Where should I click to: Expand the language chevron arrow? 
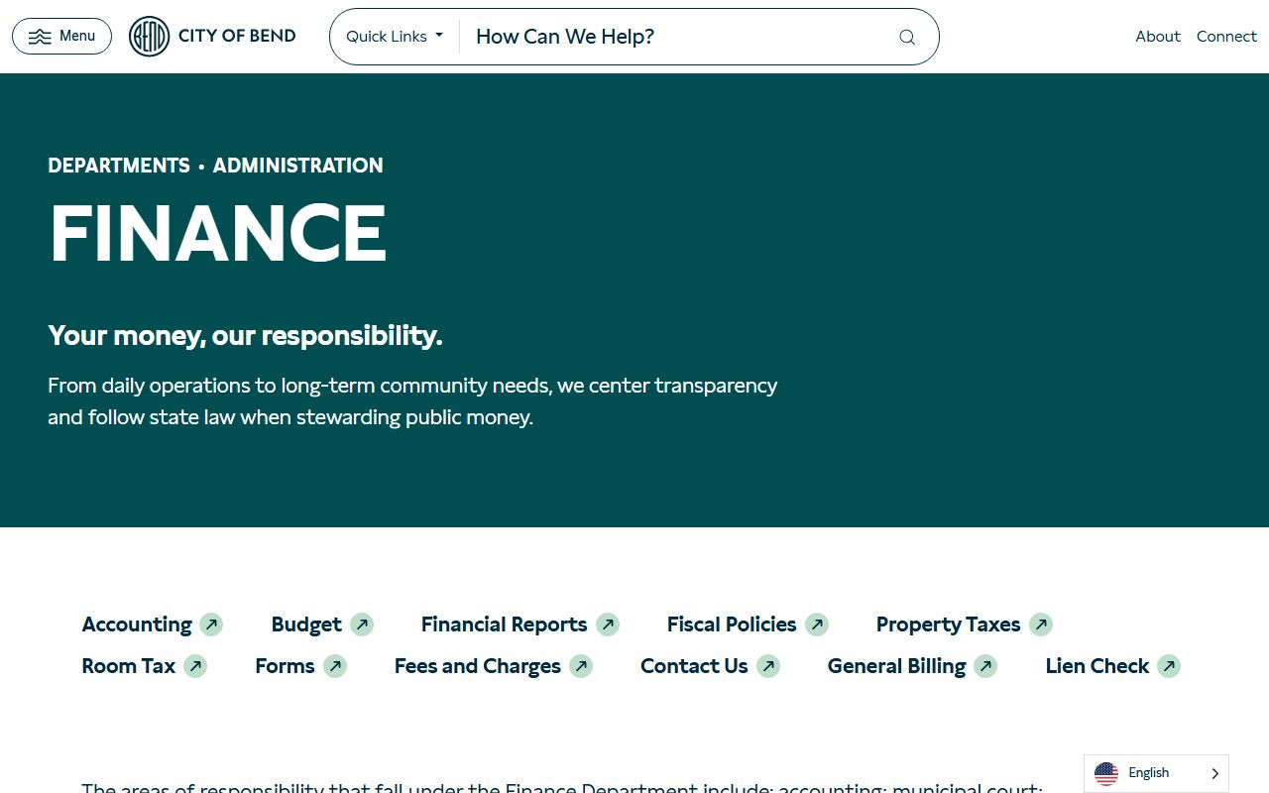[x=1214, y=773]
